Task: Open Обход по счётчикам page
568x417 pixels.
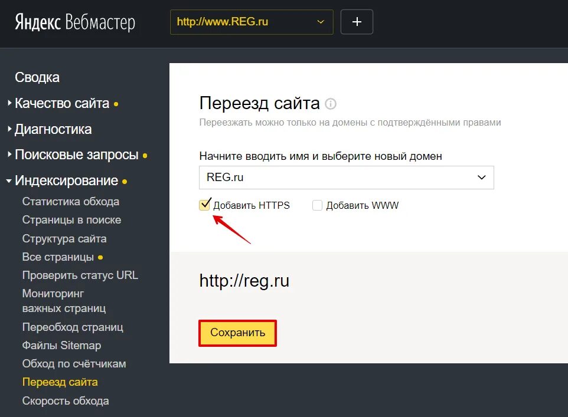Action: pyautogui.click(x=74, y=364)
